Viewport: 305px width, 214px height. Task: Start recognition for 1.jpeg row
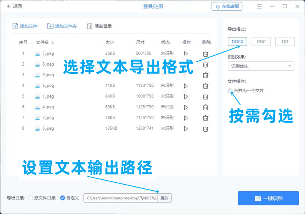point(186,97)
